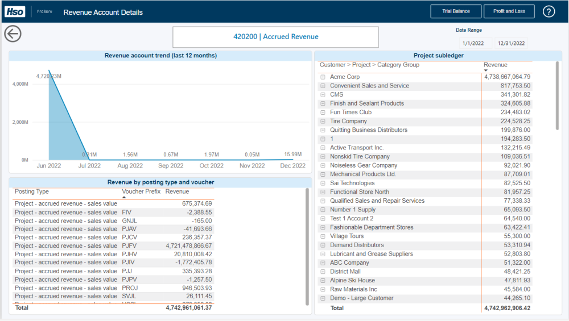Viewport: 569px width, 321px height.
Task: Set the start date field 1/1/2022
Action: 473,43
